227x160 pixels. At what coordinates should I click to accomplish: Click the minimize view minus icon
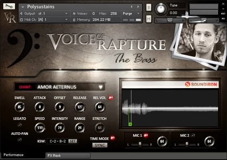pos(223,9)
